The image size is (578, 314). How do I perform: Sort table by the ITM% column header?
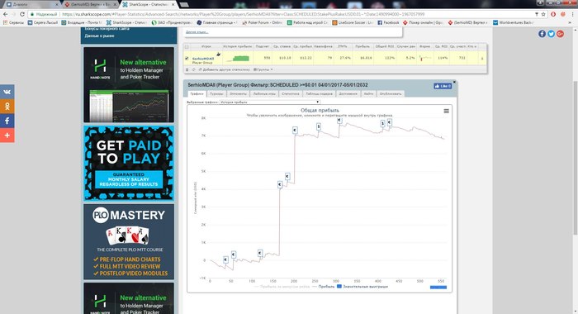click(x=343, y=46)
